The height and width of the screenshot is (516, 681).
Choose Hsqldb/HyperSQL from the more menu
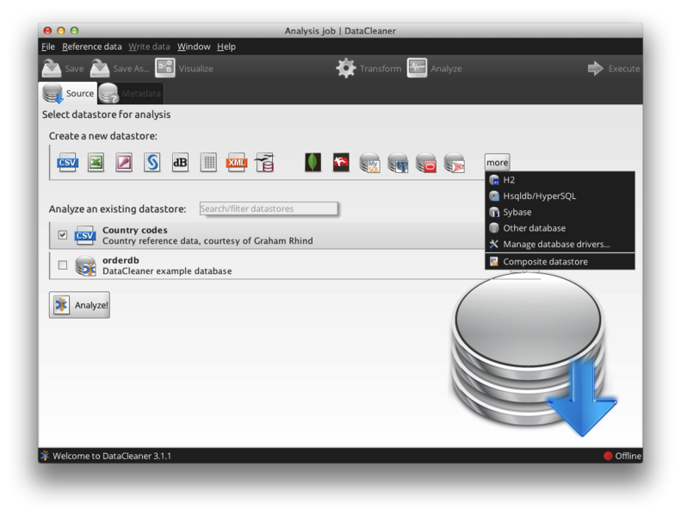click(x=560, y=196)
